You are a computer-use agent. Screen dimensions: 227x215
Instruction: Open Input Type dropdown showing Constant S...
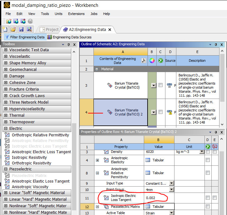click(172, 183)
